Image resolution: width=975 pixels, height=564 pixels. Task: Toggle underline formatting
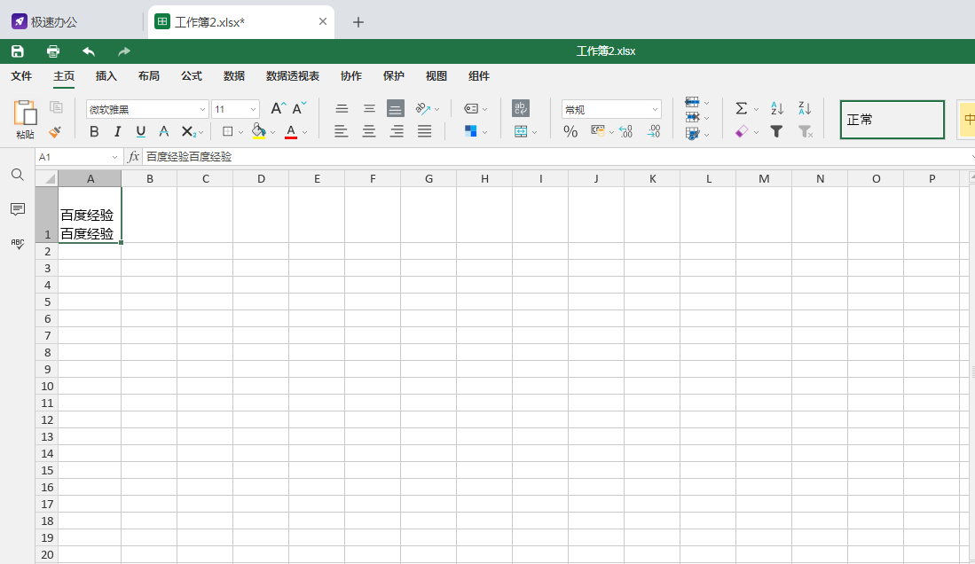tap(140, 132)
